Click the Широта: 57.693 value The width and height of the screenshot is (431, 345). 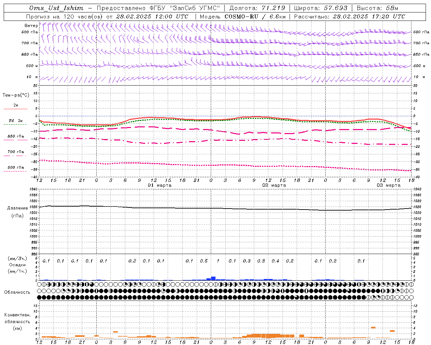pyautogui.click(x=321, y=8)
